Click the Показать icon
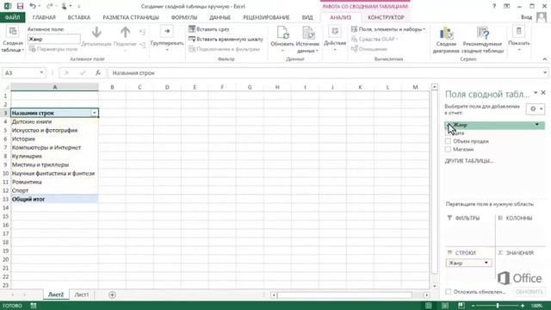 [518, 31]
